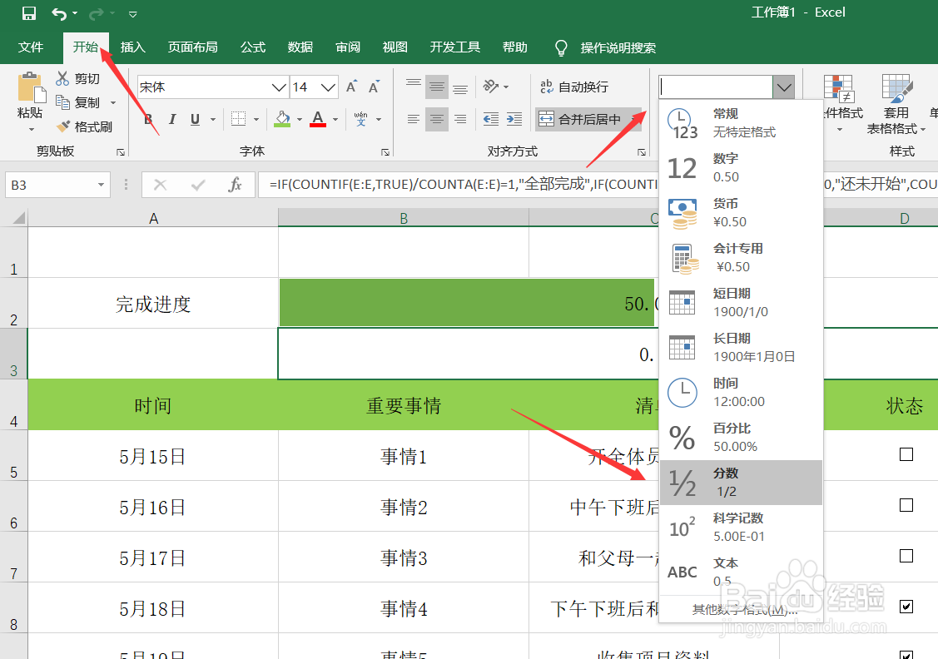The height and width of the screenshot is (659, 938).
Task: Uncheck the checked box for 事情4
Action: [906, 607]
